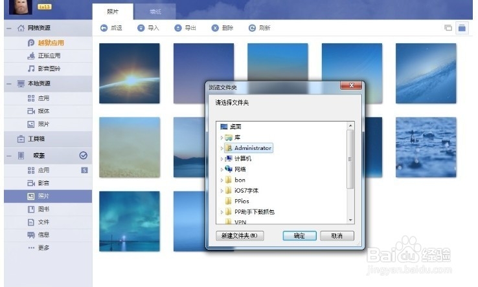Click 取消 to cancel the dialog
The height and width of the screenshot is (287, 478).
[337, 236]
